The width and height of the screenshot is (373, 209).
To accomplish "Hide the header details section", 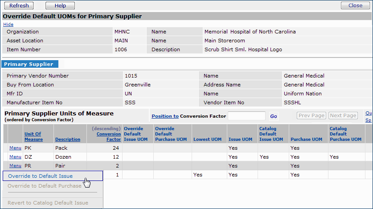I will coord(8,25).
